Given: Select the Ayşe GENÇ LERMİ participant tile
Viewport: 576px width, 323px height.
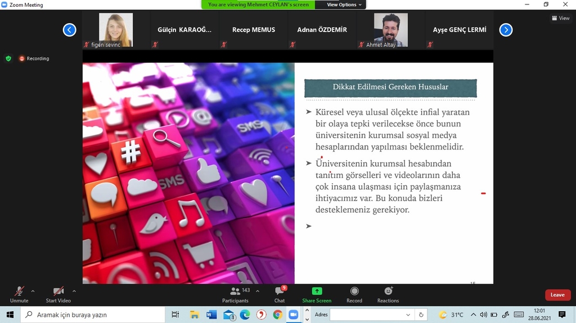Looking at the screenshot, I should 459,30.
